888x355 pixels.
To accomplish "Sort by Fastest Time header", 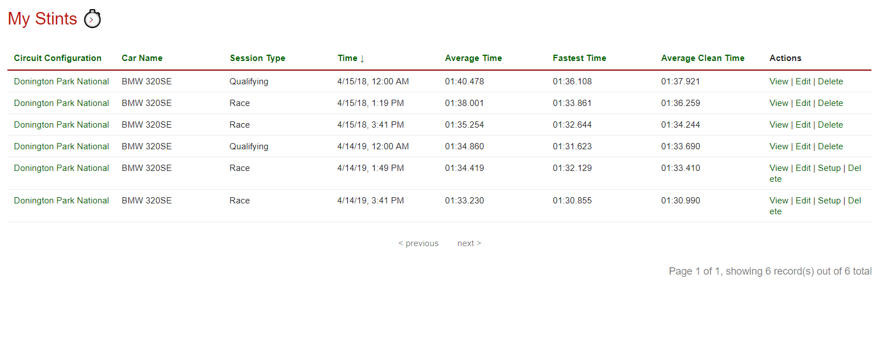I will pyautogui.click(x=579, y=58).
